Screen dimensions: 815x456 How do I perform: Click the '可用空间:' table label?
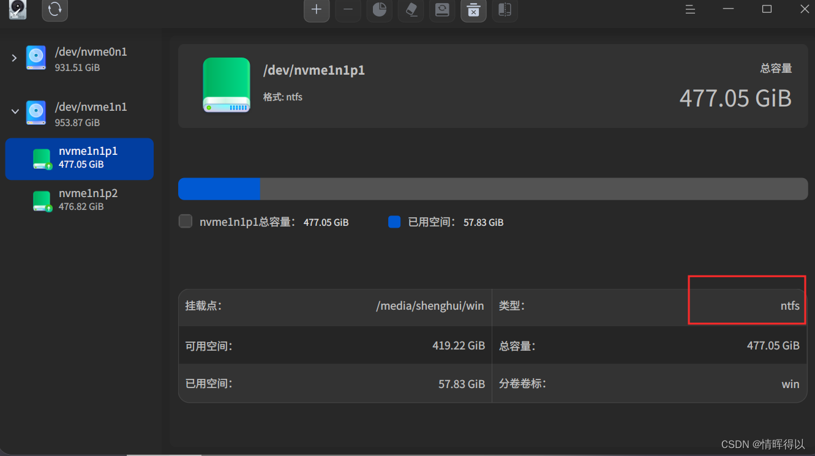(x=209, y=346)
